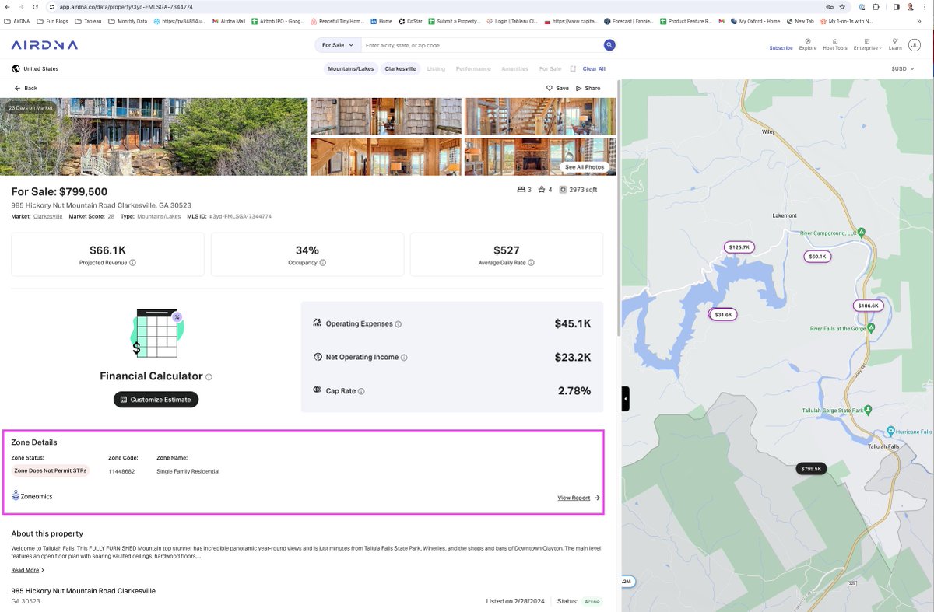This screenshot has height=612, width=934.
Task: Open Host Tools in the header
Action: (x=835, y=44)
